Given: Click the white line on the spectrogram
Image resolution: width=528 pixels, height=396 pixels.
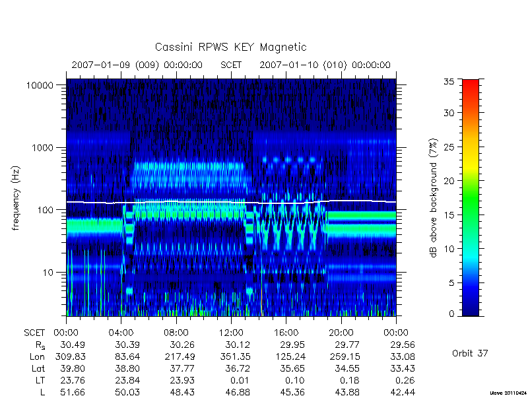Looking at the screenshot, I should pos(231,202).
